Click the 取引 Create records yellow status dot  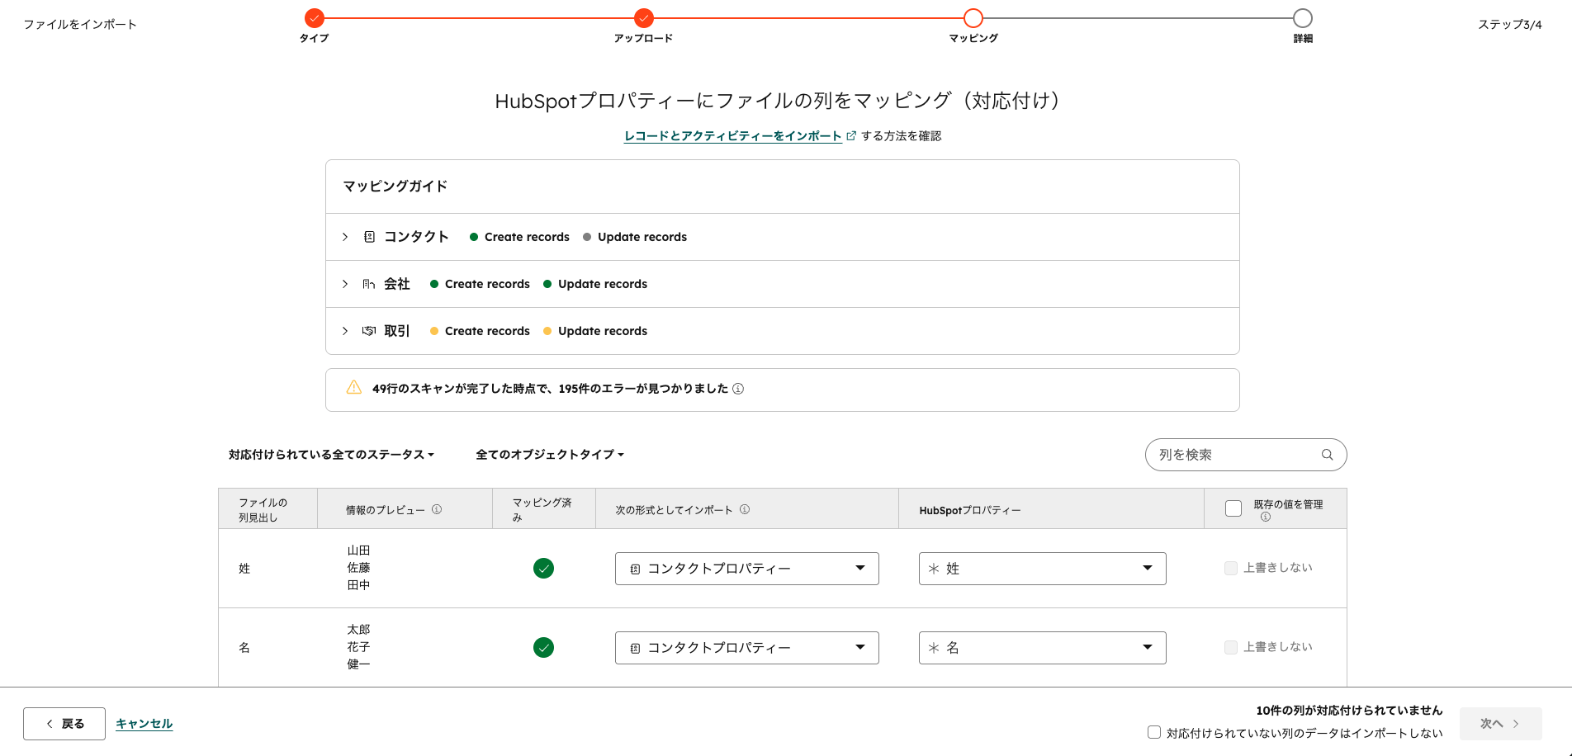point(434,331)
